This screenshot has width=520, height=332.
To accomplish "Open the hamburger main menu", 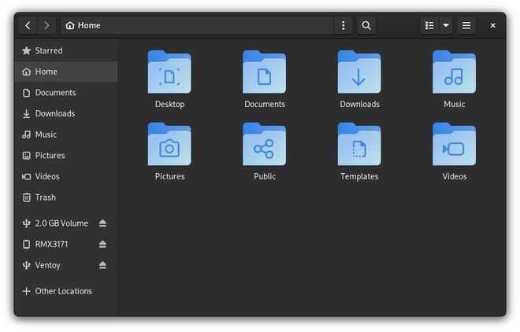I will tap(466, 25).
